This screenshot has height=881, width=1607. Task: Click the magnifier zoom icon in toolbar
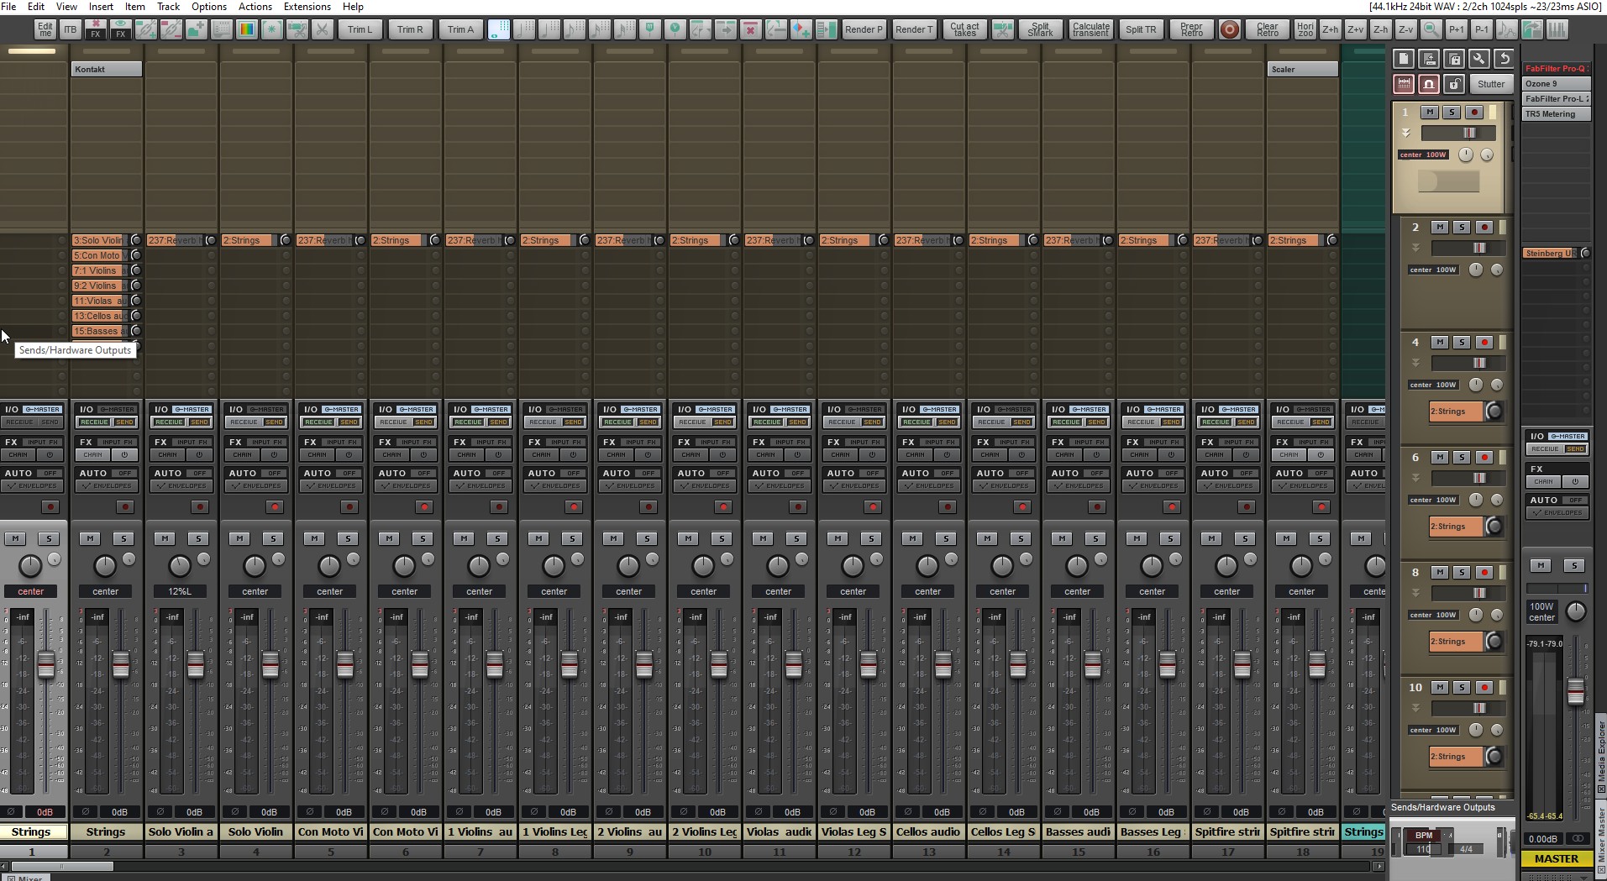[1431, 29]
